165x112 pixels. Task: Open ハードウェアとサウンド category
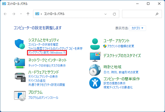(43, 72)
